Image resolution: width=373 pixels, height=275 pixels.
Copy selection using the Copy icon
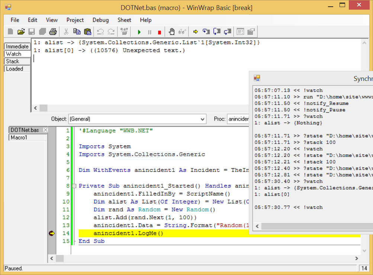77,32
